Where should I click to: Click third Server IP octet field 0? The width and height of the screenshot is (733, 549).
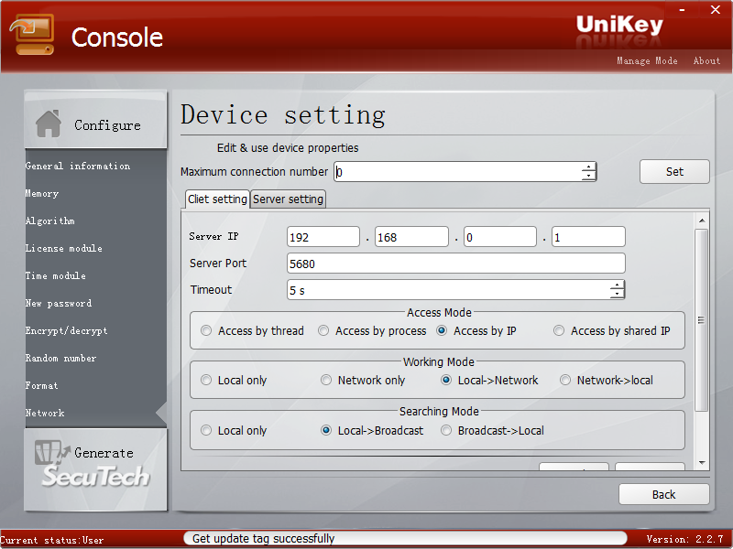click(x=499, y=237)
